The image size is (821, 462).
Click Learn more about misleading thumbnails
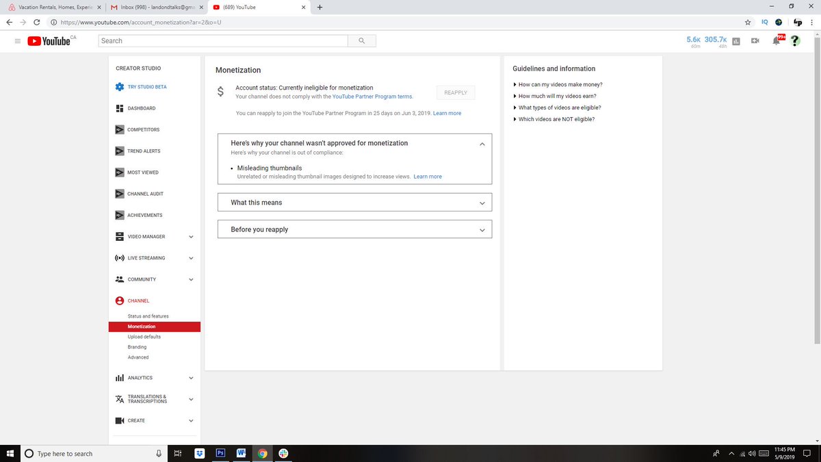point(428,177)
